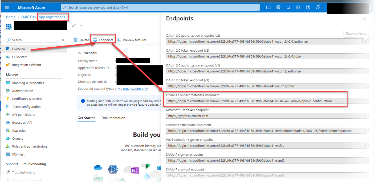Collapse the Essentials section
The image size is (375, 183).
(87, 53)
